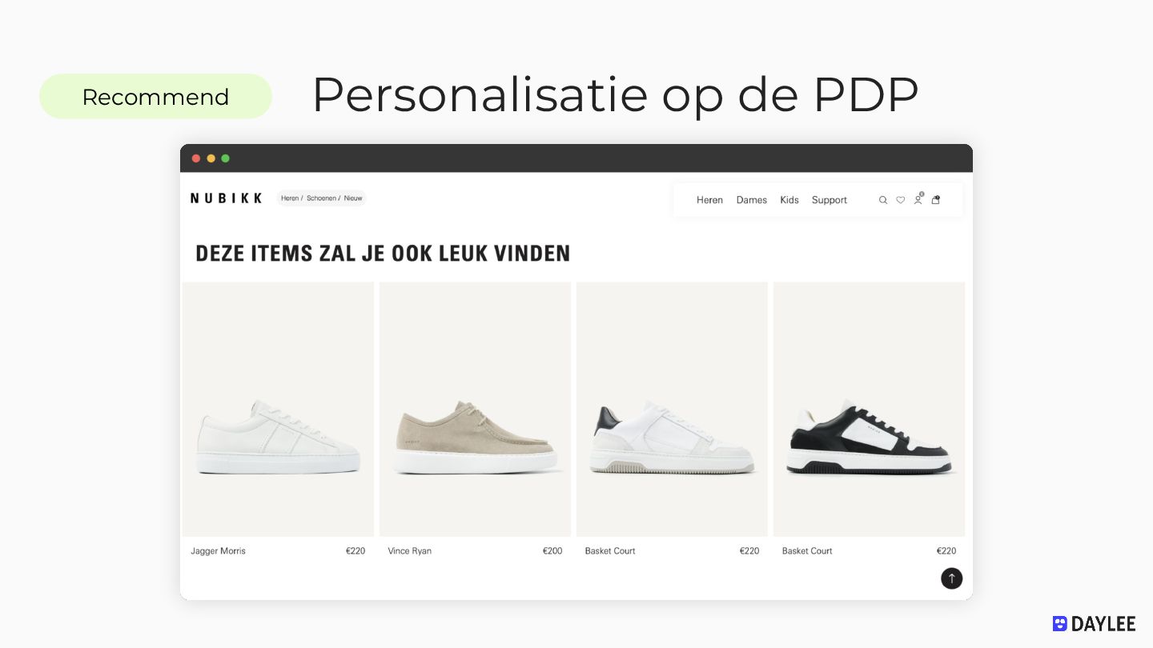1153x648 pixels.
Task: Open the shopping bag icon
Action: (x=935, y=199)
